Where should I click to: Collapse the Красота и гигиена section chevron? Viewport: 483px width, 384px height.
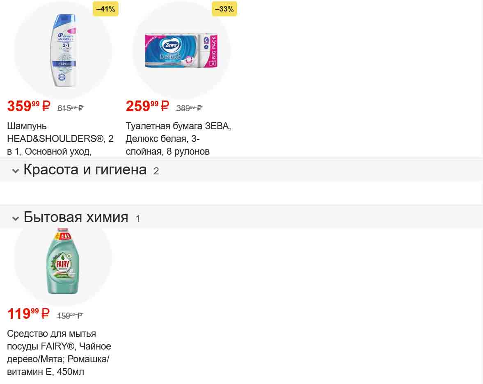pyautogui.click(x=16, y=171)
